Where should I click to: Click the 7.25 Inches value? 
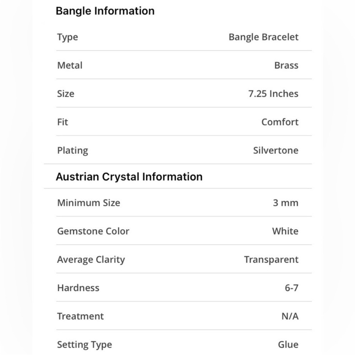point(273,93)
